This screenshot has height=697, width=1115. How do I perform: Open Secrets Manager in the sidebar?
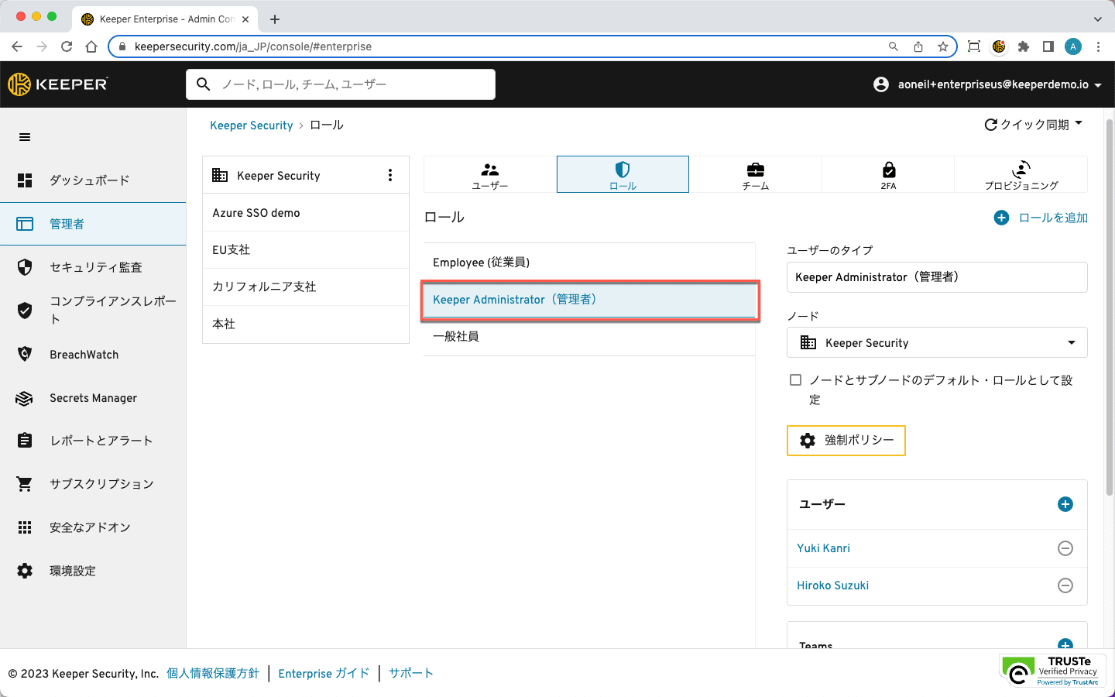[93, 398]
